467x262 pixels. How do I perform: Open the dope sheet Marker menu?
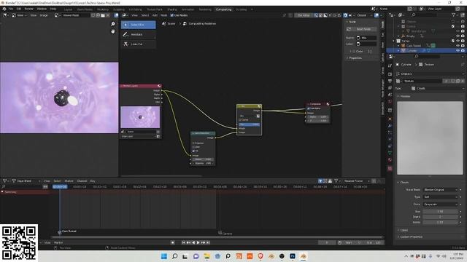[x=69, y=181]
